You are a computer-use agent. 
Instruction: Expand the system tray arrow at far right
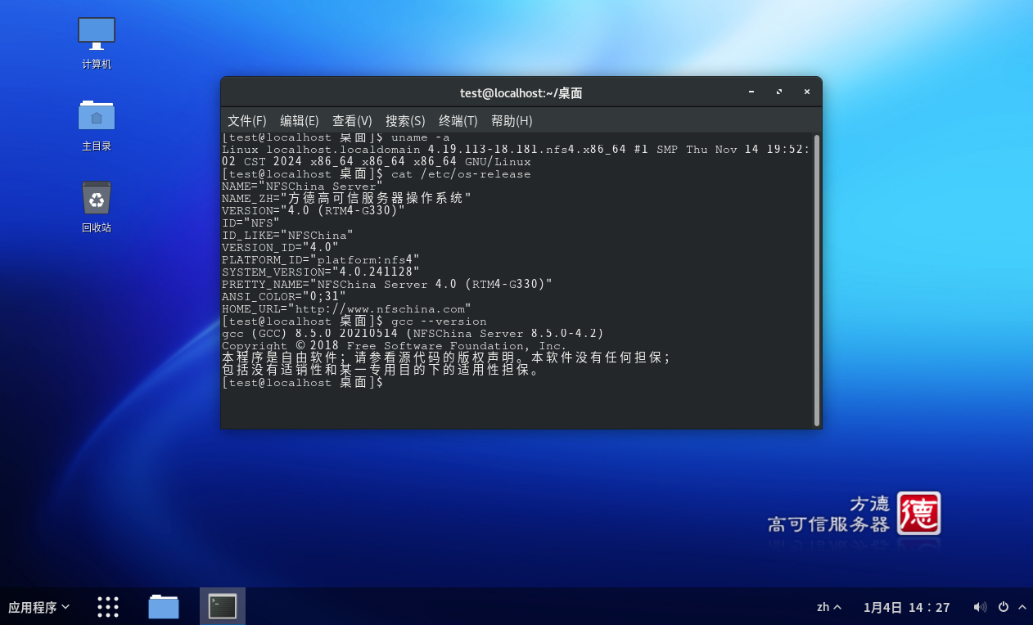tap(1022, 607)
